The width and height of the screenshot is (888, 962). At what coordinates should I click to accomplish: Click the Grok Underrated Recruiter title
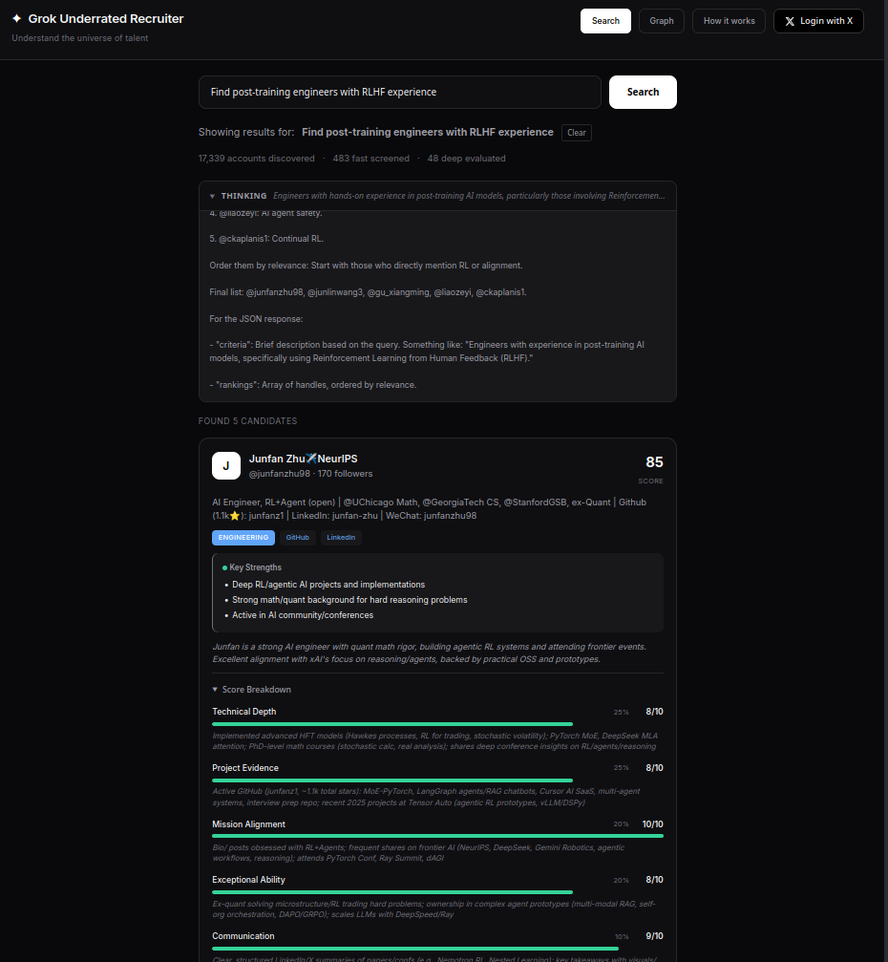105,19
